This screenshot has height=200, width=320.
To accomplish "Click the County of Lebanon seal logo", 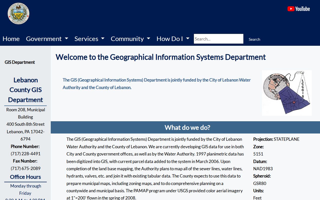I will (x=18, y=13).
